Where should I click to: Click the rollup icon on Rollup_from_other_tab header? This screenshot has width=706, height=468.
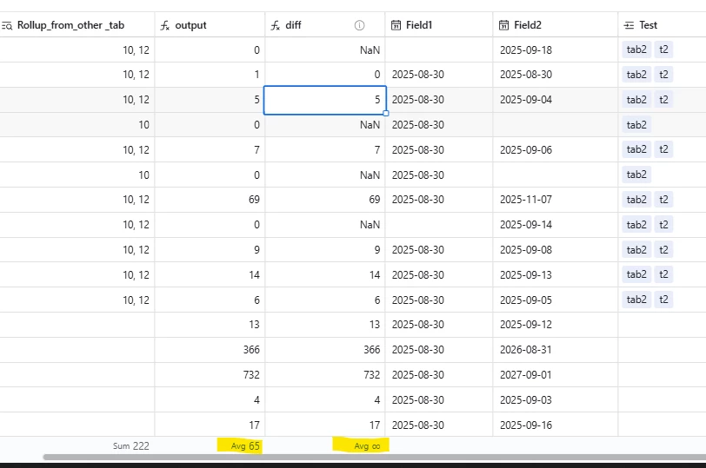pos(7,26)
